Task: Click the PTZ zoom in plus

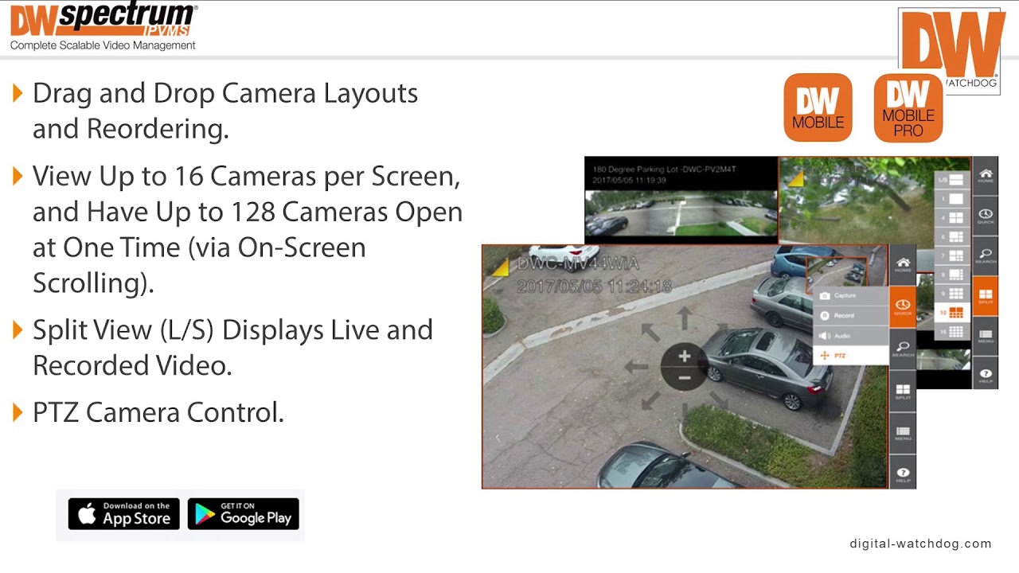Action: point(684,357)
